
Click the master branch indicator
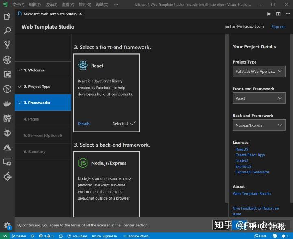pos(19,236)
